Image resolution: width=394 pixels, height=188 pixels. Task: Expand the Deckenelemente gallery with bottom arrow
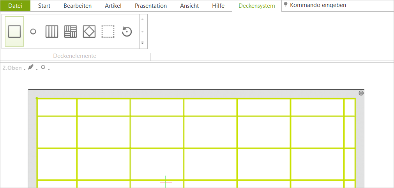coord(142,43)
